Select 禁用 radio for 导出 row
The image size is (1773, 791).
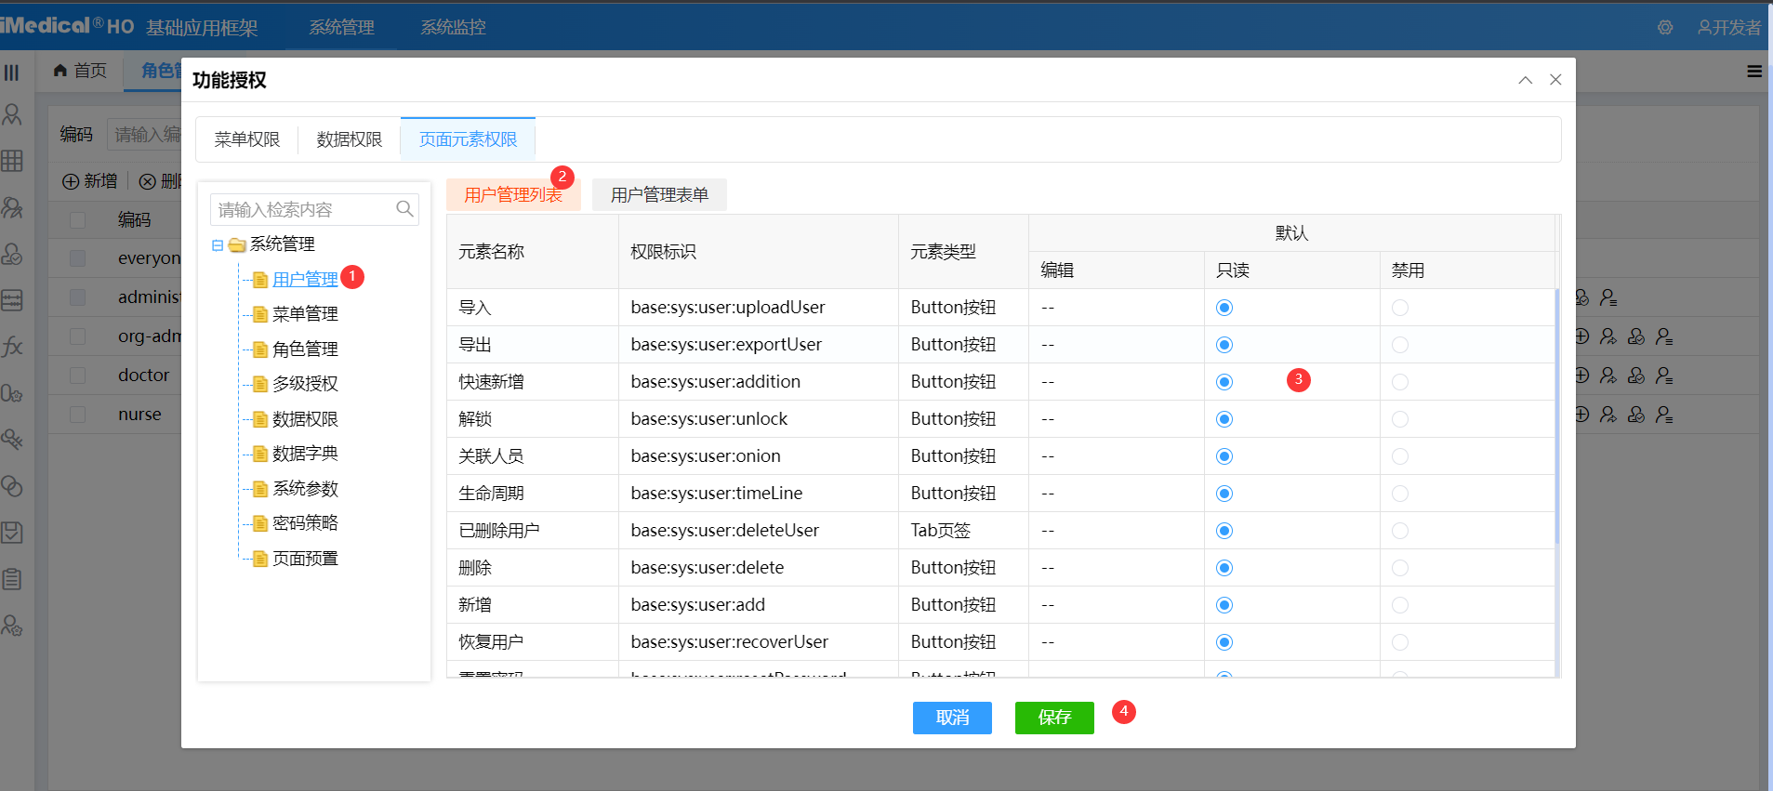1400,345
